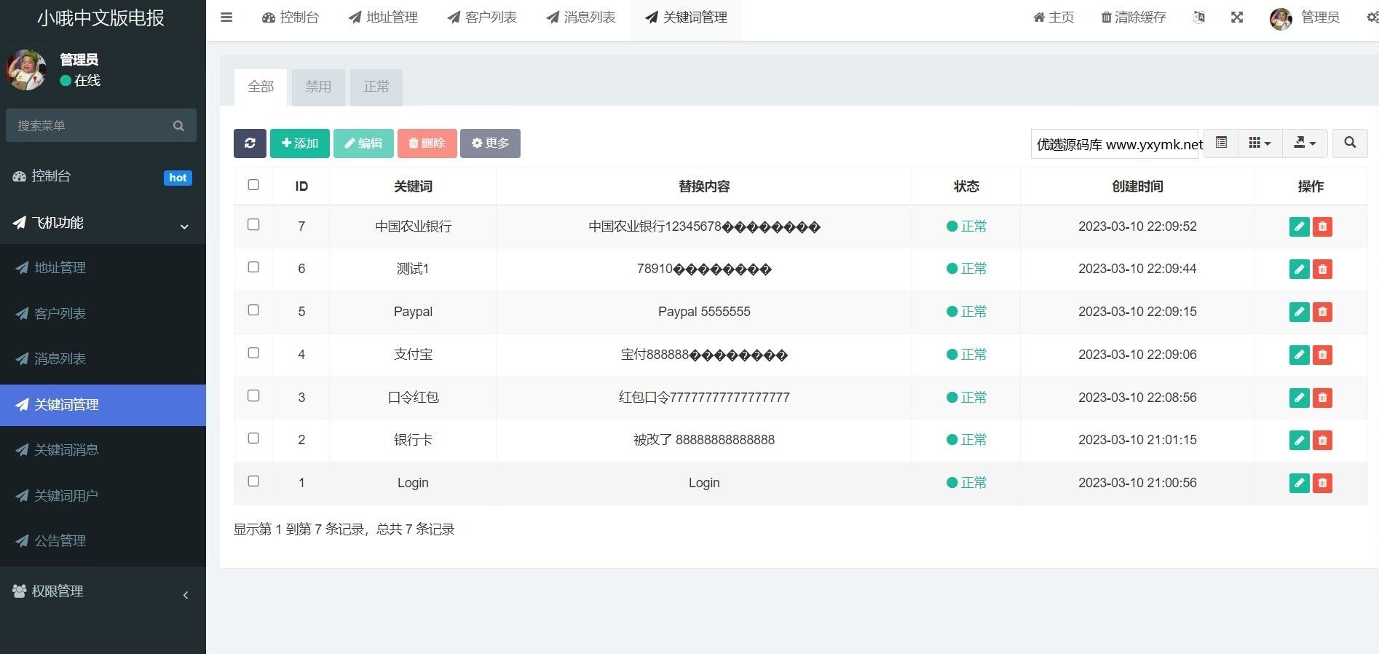Switch to the 禁用 tab

pos(318,87)
